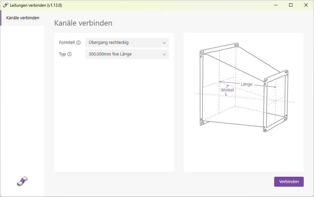Minimize the Leitungen verbinden window
This screenshot has width=314, height=197.
coord(275,5)
